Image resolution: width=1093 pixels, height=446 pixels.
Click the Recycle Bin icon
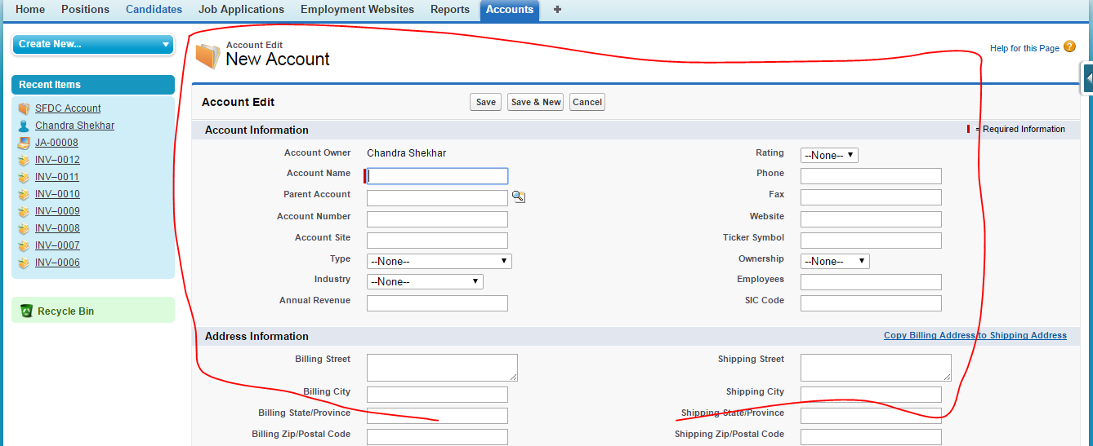tap(26, 311)
